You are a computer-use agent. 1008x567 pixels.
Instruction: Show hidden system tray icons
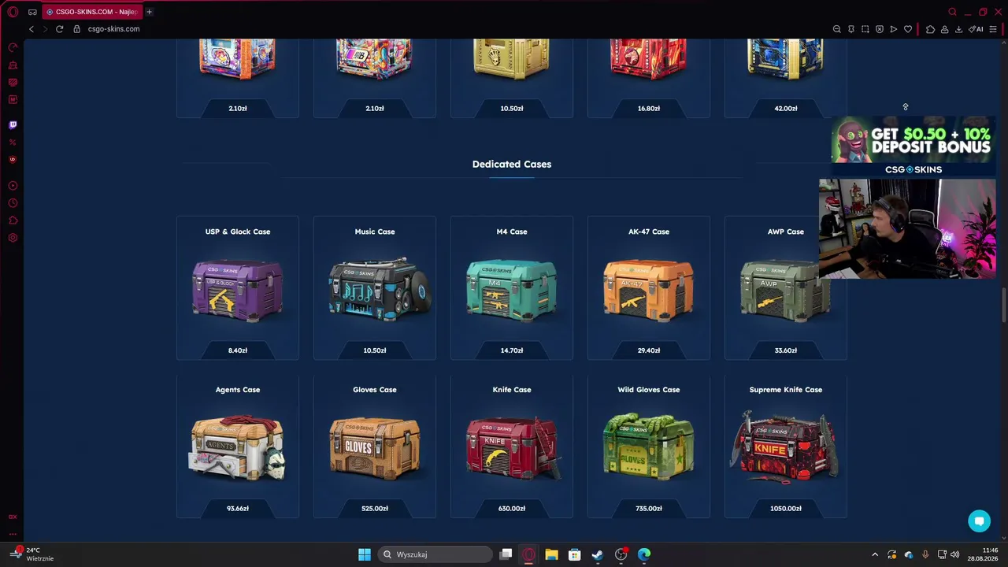[x=874, y=554]
